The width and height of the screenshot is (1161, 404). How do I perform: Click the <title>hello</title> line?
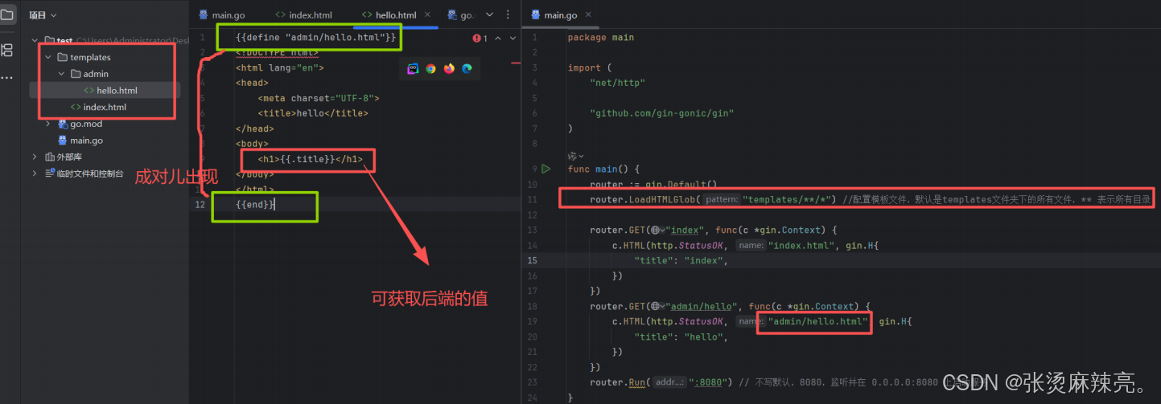pyautogui.click(x=312, y=113)
